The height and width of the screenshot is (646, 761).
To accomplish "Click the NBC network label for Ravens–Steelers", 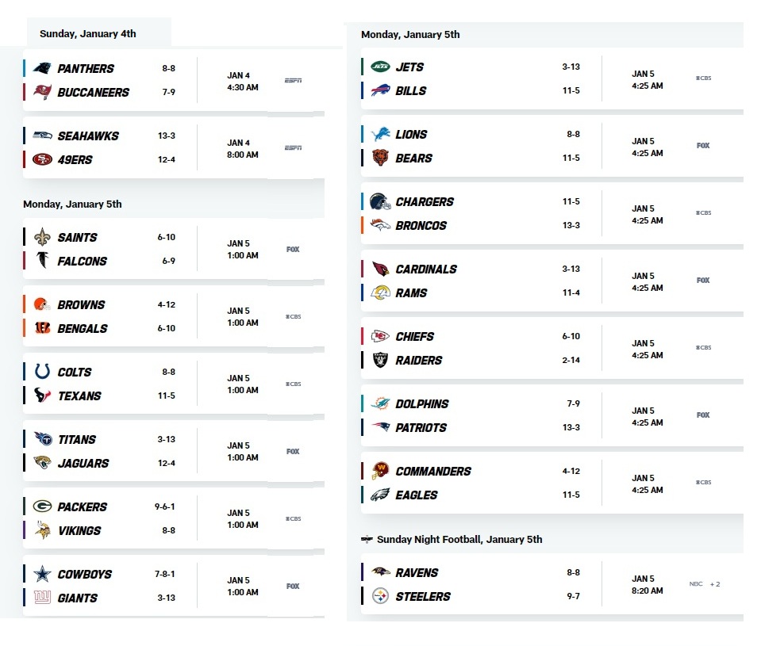I will point(696,584).
